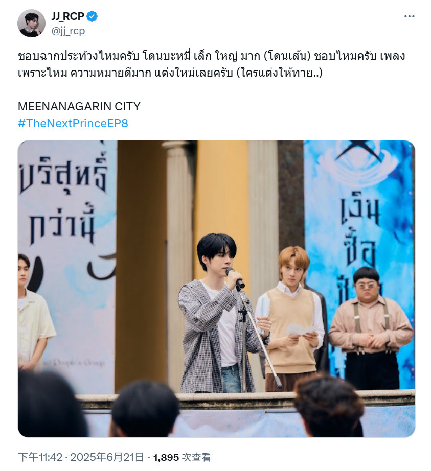Open the attached photo in the tweet
This screenshot has height=471, width=431.
pos(216,289)
